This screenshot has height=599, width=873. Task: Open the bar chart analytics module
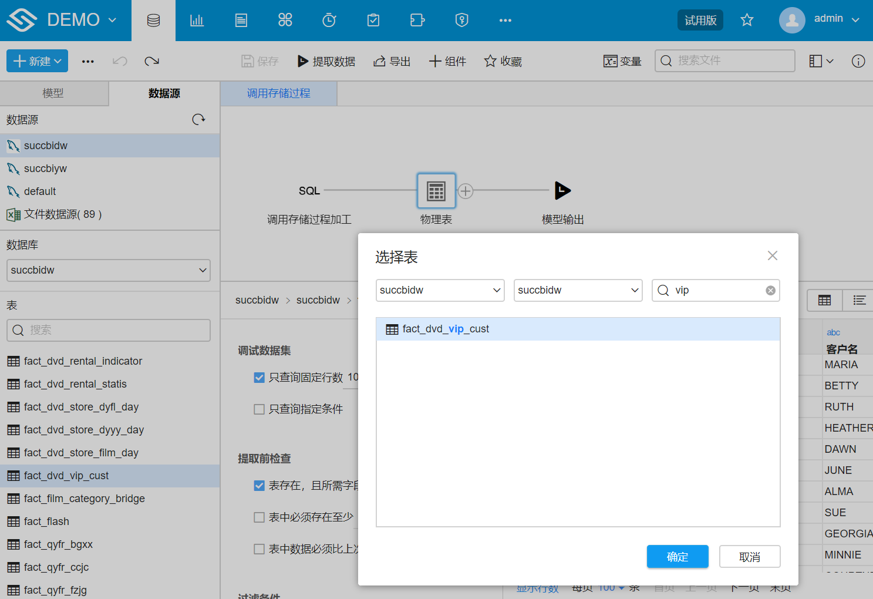click(x=197, y=19)
